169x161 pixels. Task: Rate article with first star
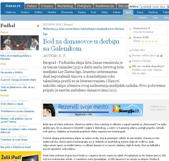pyautogui.click(x=143, y=41)
